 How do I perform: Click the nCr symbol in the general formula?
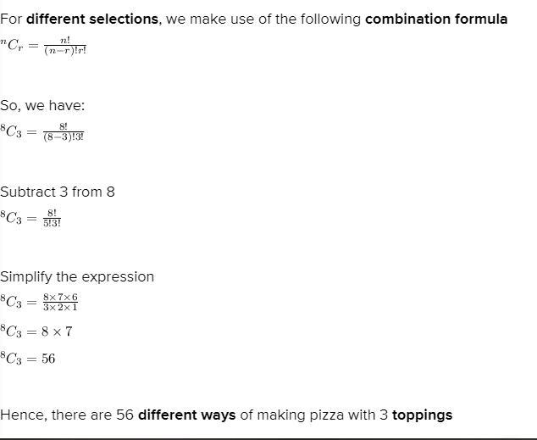click(16, 47)
